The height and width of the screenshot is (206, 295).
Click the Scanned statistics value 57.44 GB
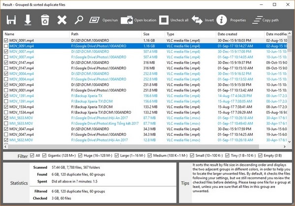coord(76,167)
